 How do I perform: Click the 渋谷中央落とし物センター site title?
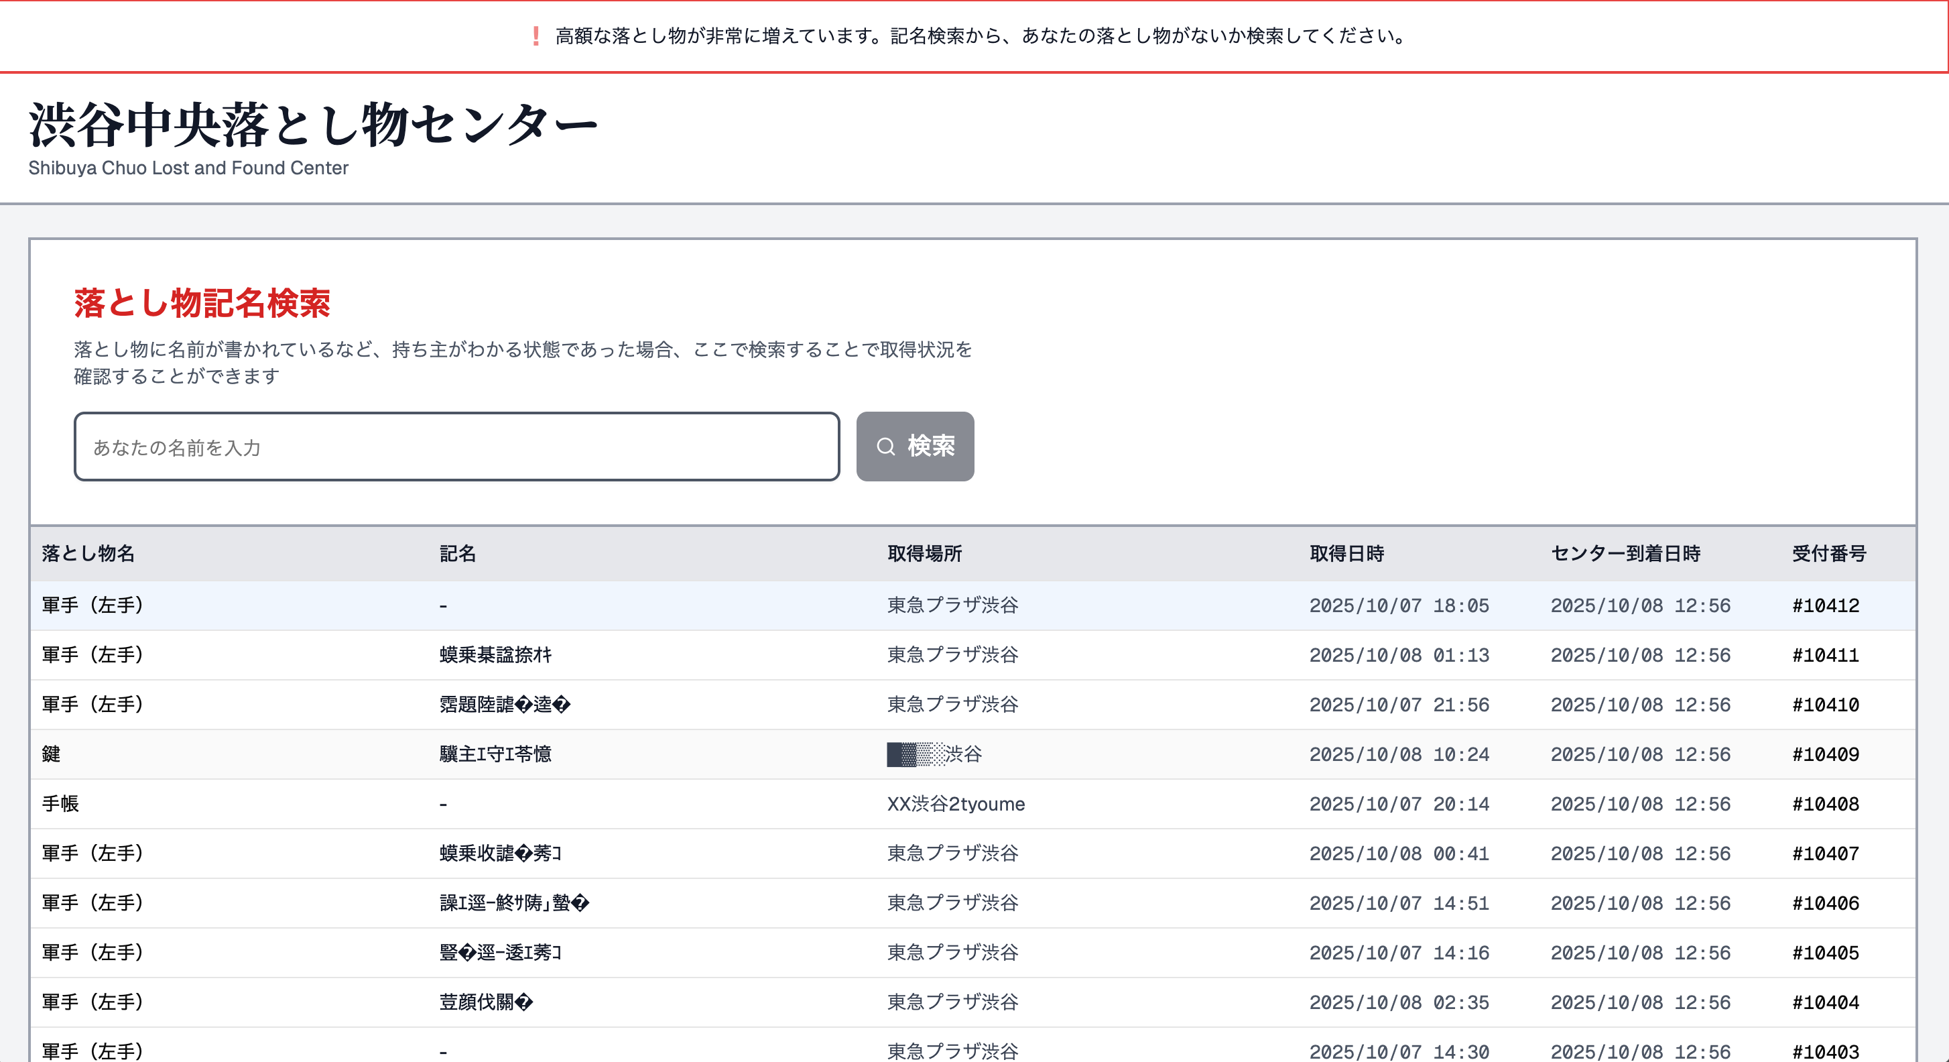312,125
